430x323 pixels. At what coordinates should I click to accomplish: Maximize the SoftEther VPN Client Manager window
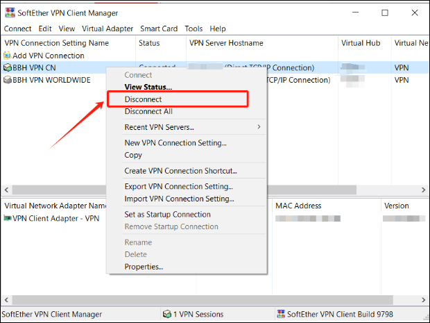pyautogui.click(x=385, y=13)
